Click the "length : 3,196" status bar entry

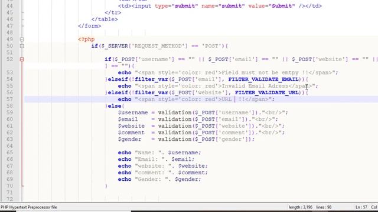300,207
